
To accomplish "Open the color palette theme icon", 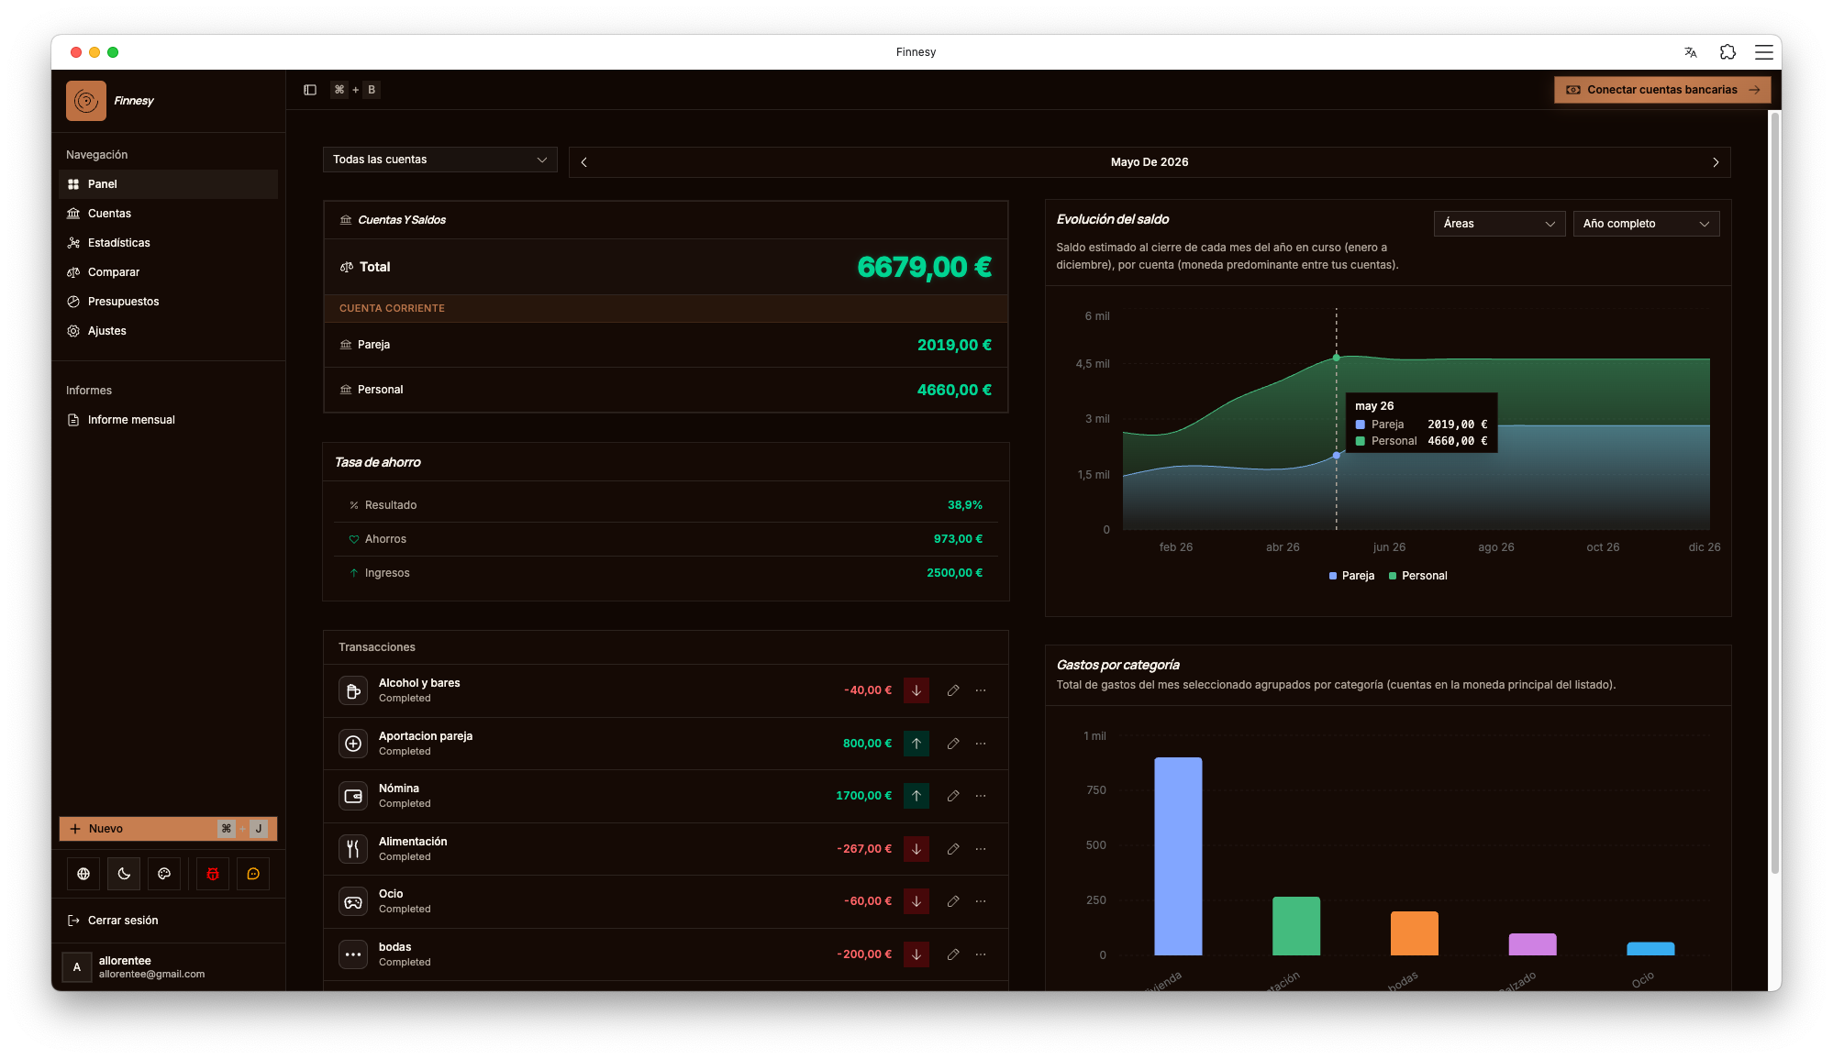I will point(164,874).
